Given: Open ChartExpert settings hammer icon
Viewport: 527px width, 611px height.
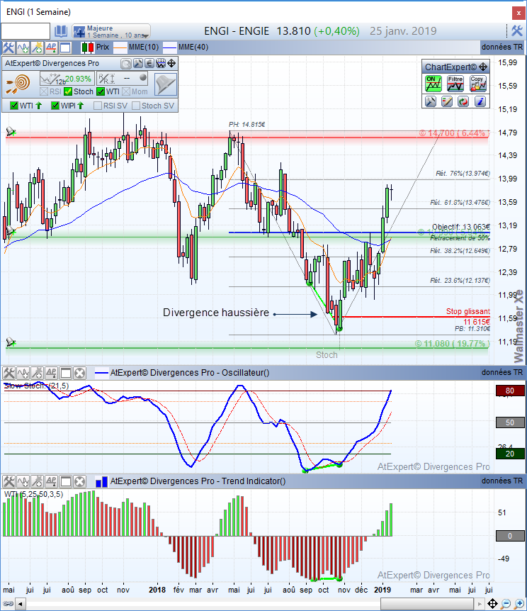Looking at the screenshot, I should tap(431, 101).
